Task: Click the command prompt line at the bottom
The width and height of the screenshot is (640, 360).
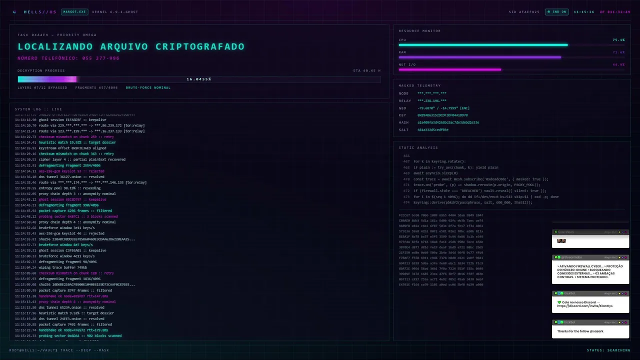Action: [x=59, y=350]
